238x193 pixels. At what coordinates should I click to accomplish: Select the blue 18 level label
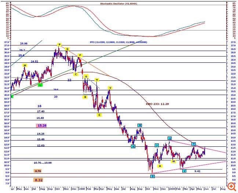point(39,106)
